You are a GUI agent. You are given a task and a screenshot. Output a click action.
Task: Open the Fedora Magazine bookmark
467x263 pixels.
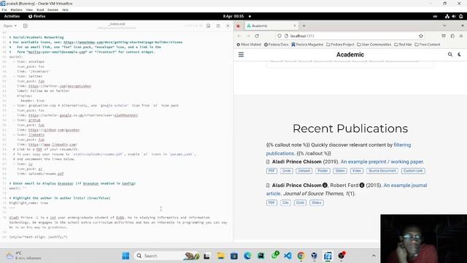tap(307, 45)
